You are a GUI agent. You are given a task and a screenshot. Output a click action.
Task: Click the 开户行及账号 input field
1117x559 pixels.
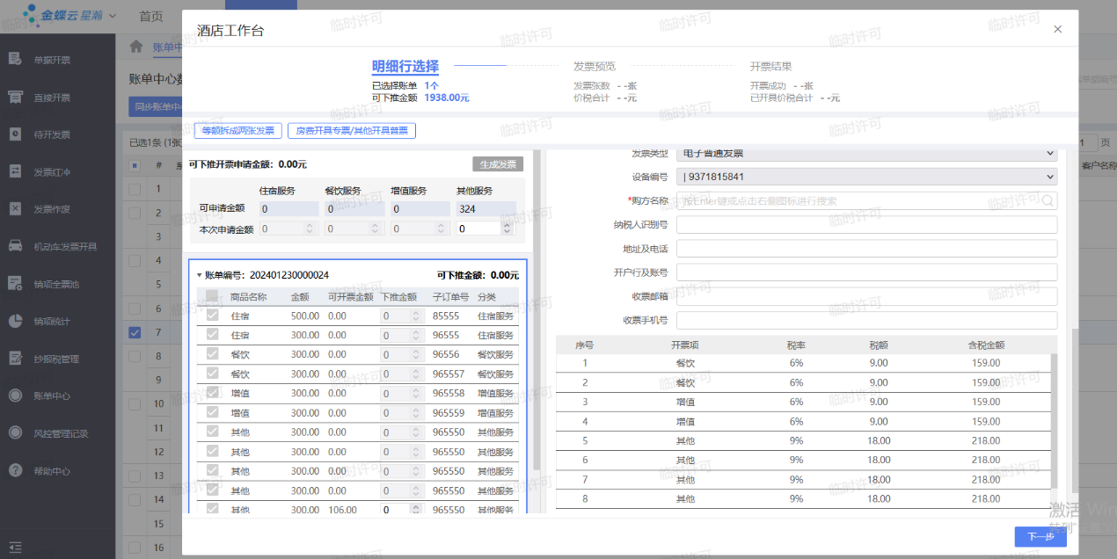click(x=866, y=272)
